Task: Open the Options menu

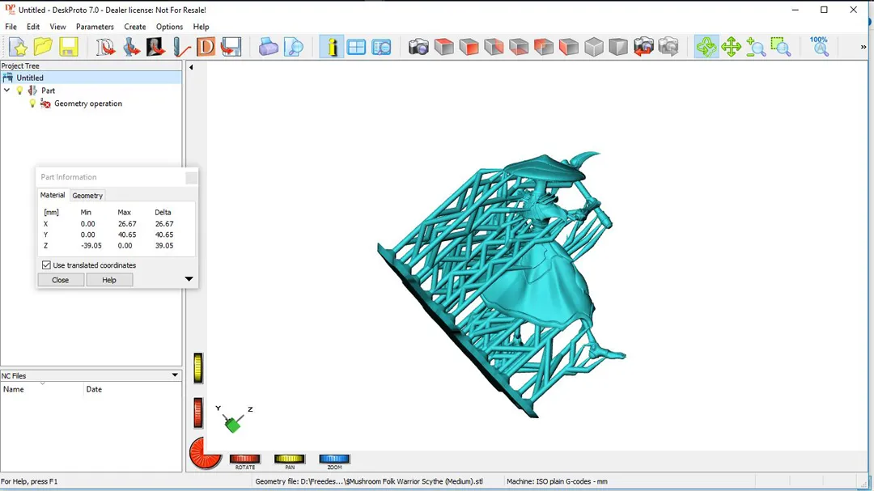Action: coord(169,27)
